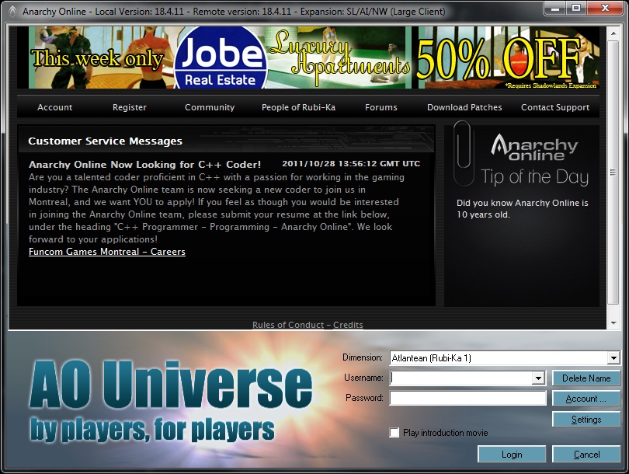
Task: Expand the Dimension dropdown list
Action: (613, 358)
